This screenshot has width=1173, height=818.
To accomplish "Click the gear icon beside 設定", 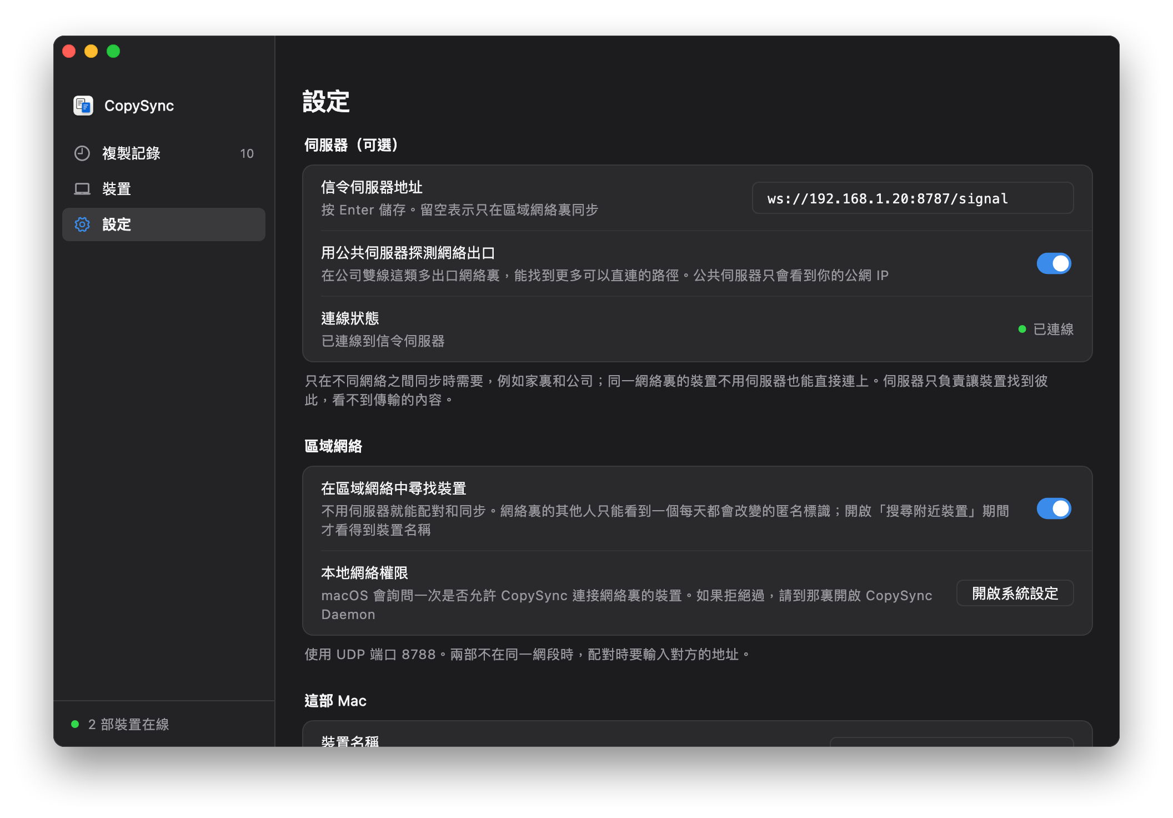I will [x=82, y=225].
